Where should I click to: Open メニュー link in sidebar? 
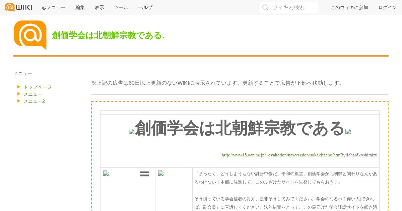pos(33,94)
